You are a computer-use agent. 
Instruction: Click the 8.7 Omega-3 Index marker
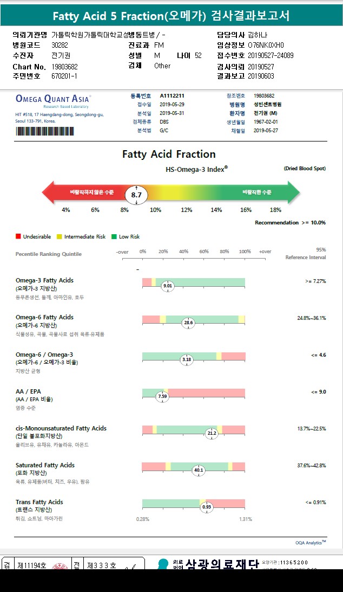pos(136,195)
